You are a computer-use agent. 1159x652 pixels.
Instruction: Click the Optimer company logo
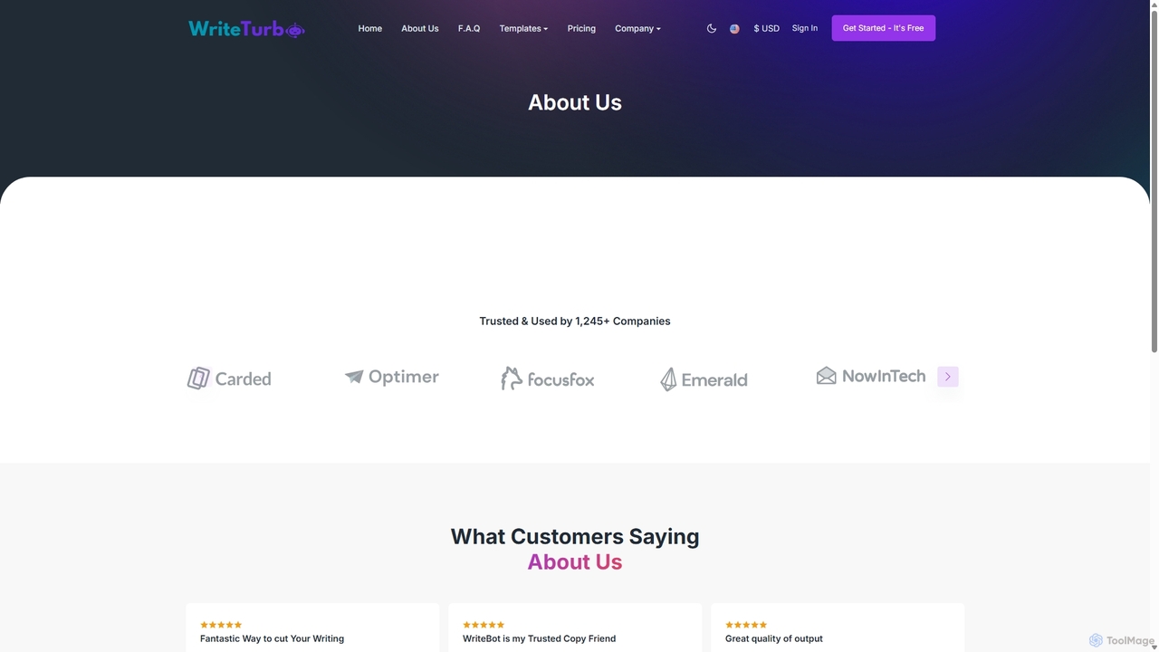tap(391, 377)
